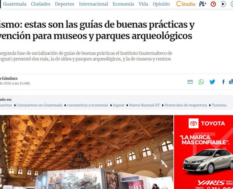The image size is (233, 189).
Task: Share the article on Facebook icon
Action: coord(223,82)
